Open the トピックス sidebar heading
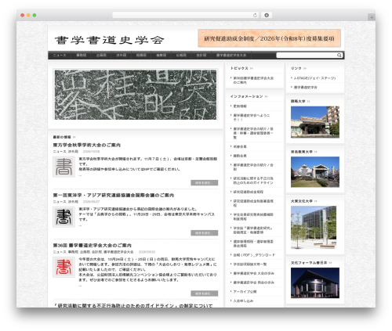 pyautogui.click(x=239, y=68)
